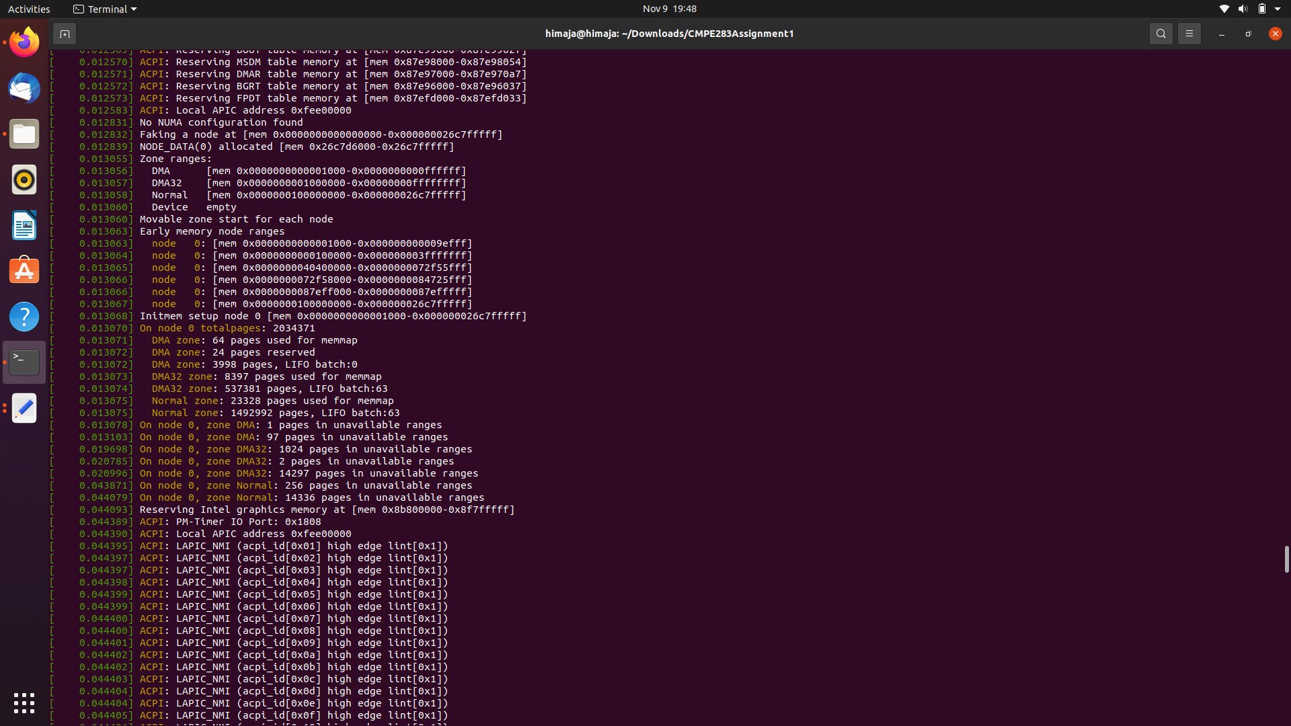
Task: Click the window title himaja@himaja
Action: [669, 34]
